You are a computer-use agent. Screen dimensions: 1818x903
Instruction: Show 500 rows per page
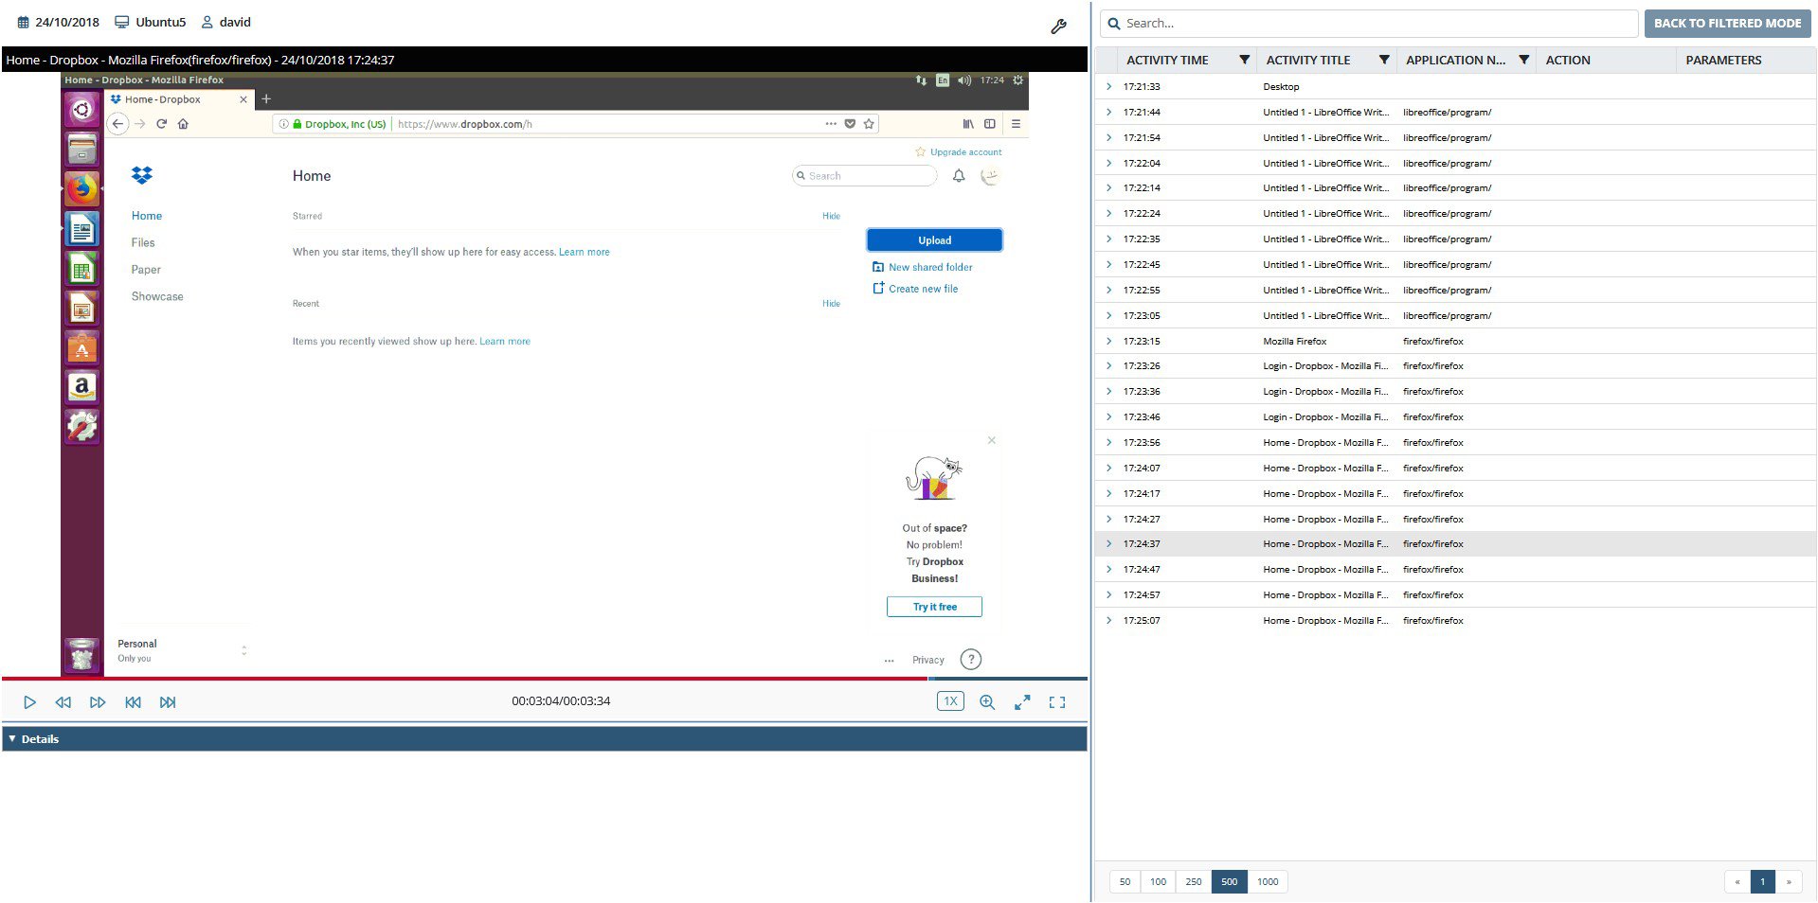1229,881
